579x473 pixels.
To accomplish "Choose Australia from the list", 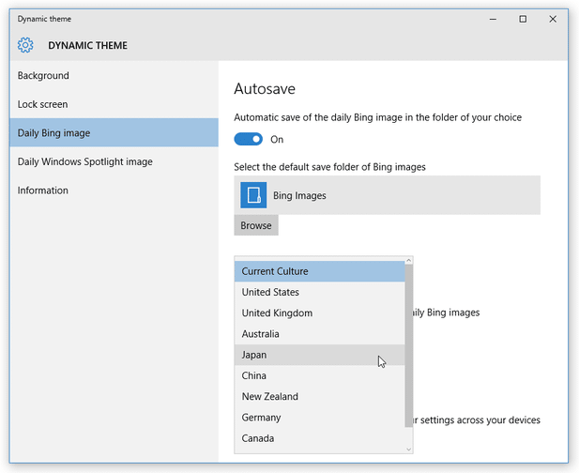I will pos(320,334).
